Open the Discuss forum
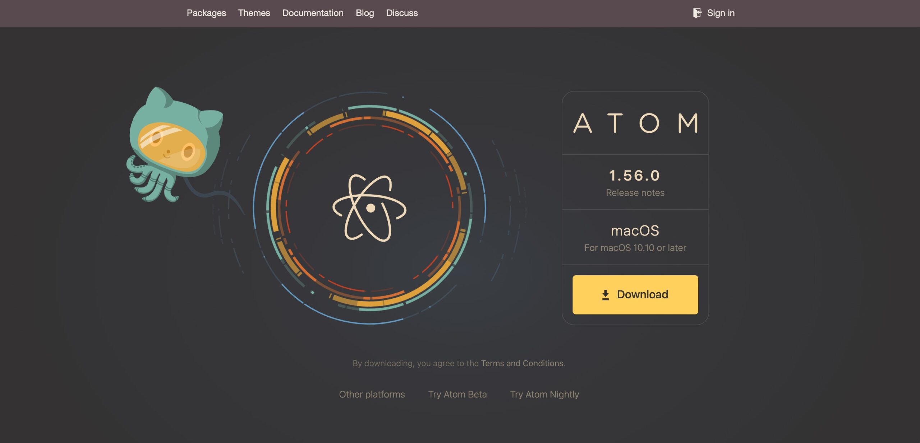Viewport: 920px width, 443px height. (x=402, y=13)
